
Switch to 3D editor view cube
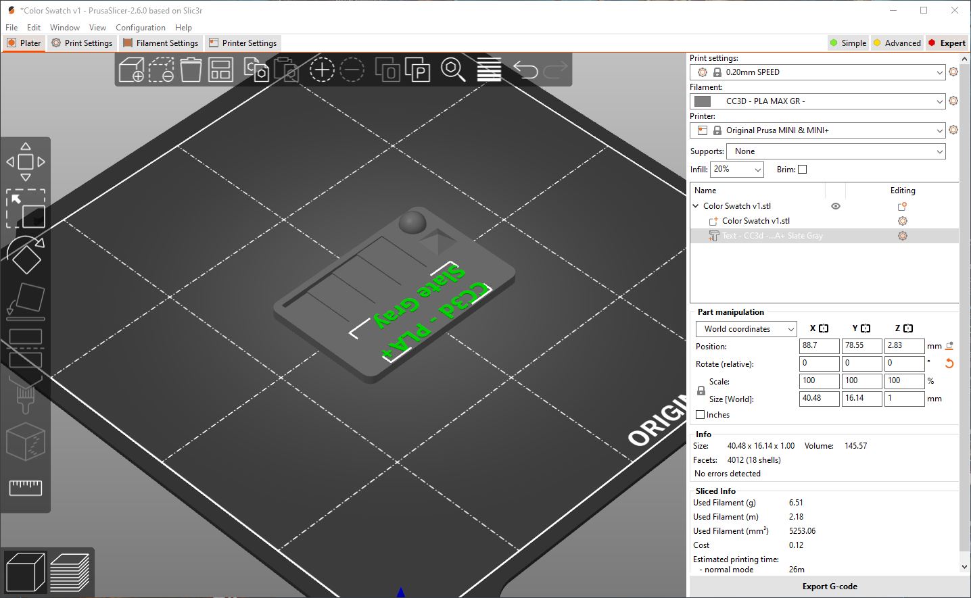click(x=25, y=572)
